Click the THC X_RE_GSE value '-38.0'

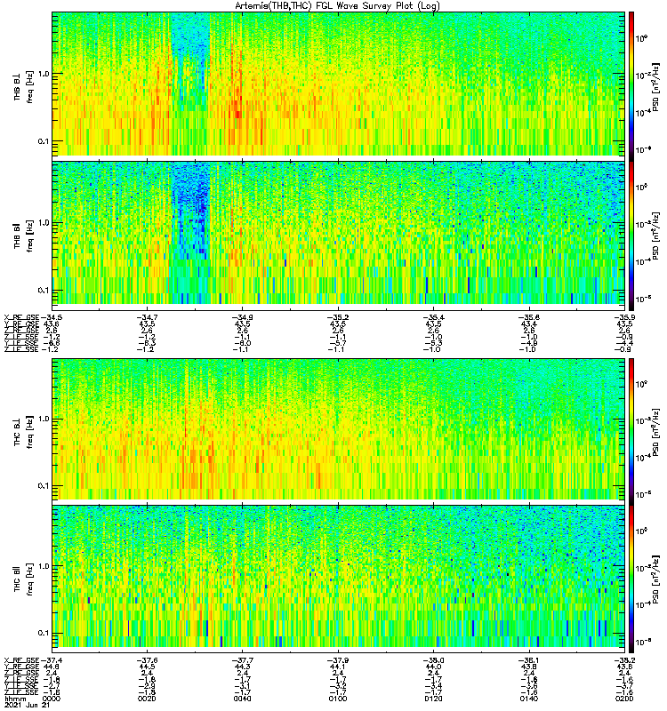pos(433,660)
